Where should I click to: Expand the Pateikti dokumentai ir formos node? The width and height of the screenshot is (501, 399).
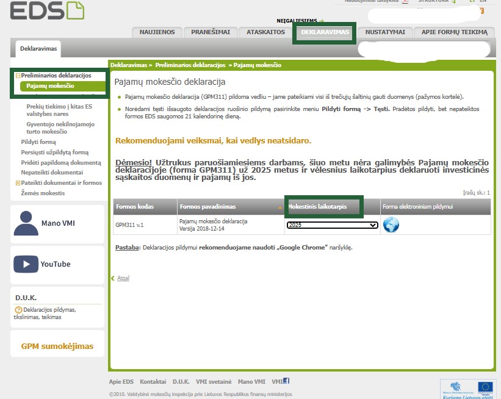[18, 183]
